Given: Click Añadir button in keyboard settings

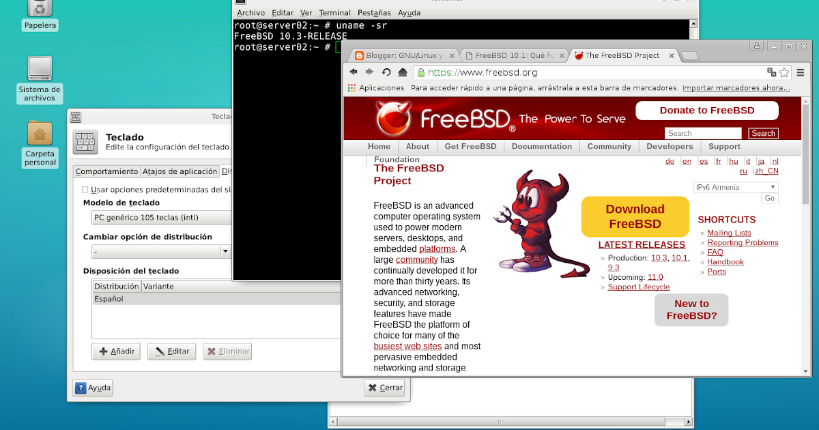Looking at the screenshot, I should click(116, 352).
